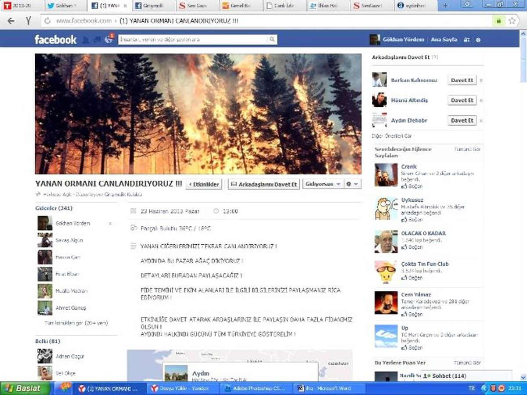The height and width of the screenshot is (395, 527).
Task: Invite Hüsnü Altındiş with Davet Et
Action: [462, 100]
